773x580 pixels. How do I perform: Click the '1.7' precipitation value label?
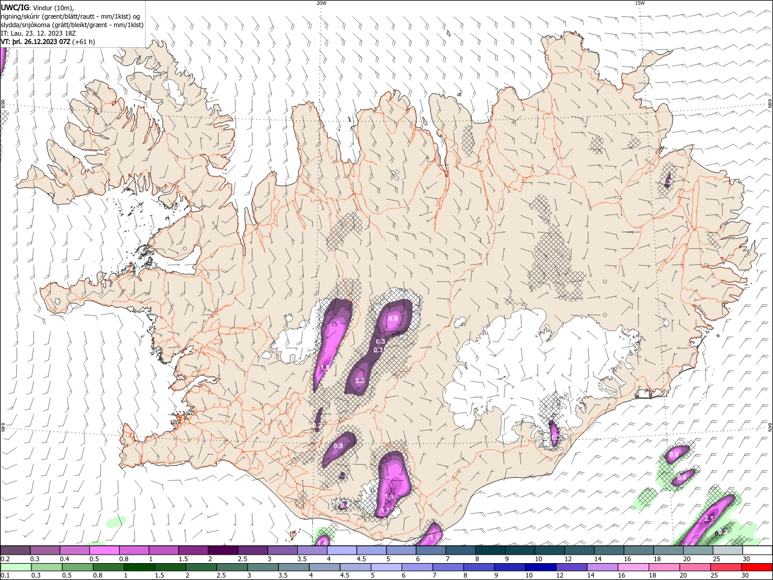(385, 511)
